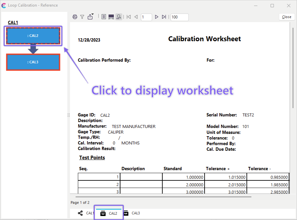Select the CAL2 block in loop diagram
This screenshot has height=220, width=297.
coord(33,36)
